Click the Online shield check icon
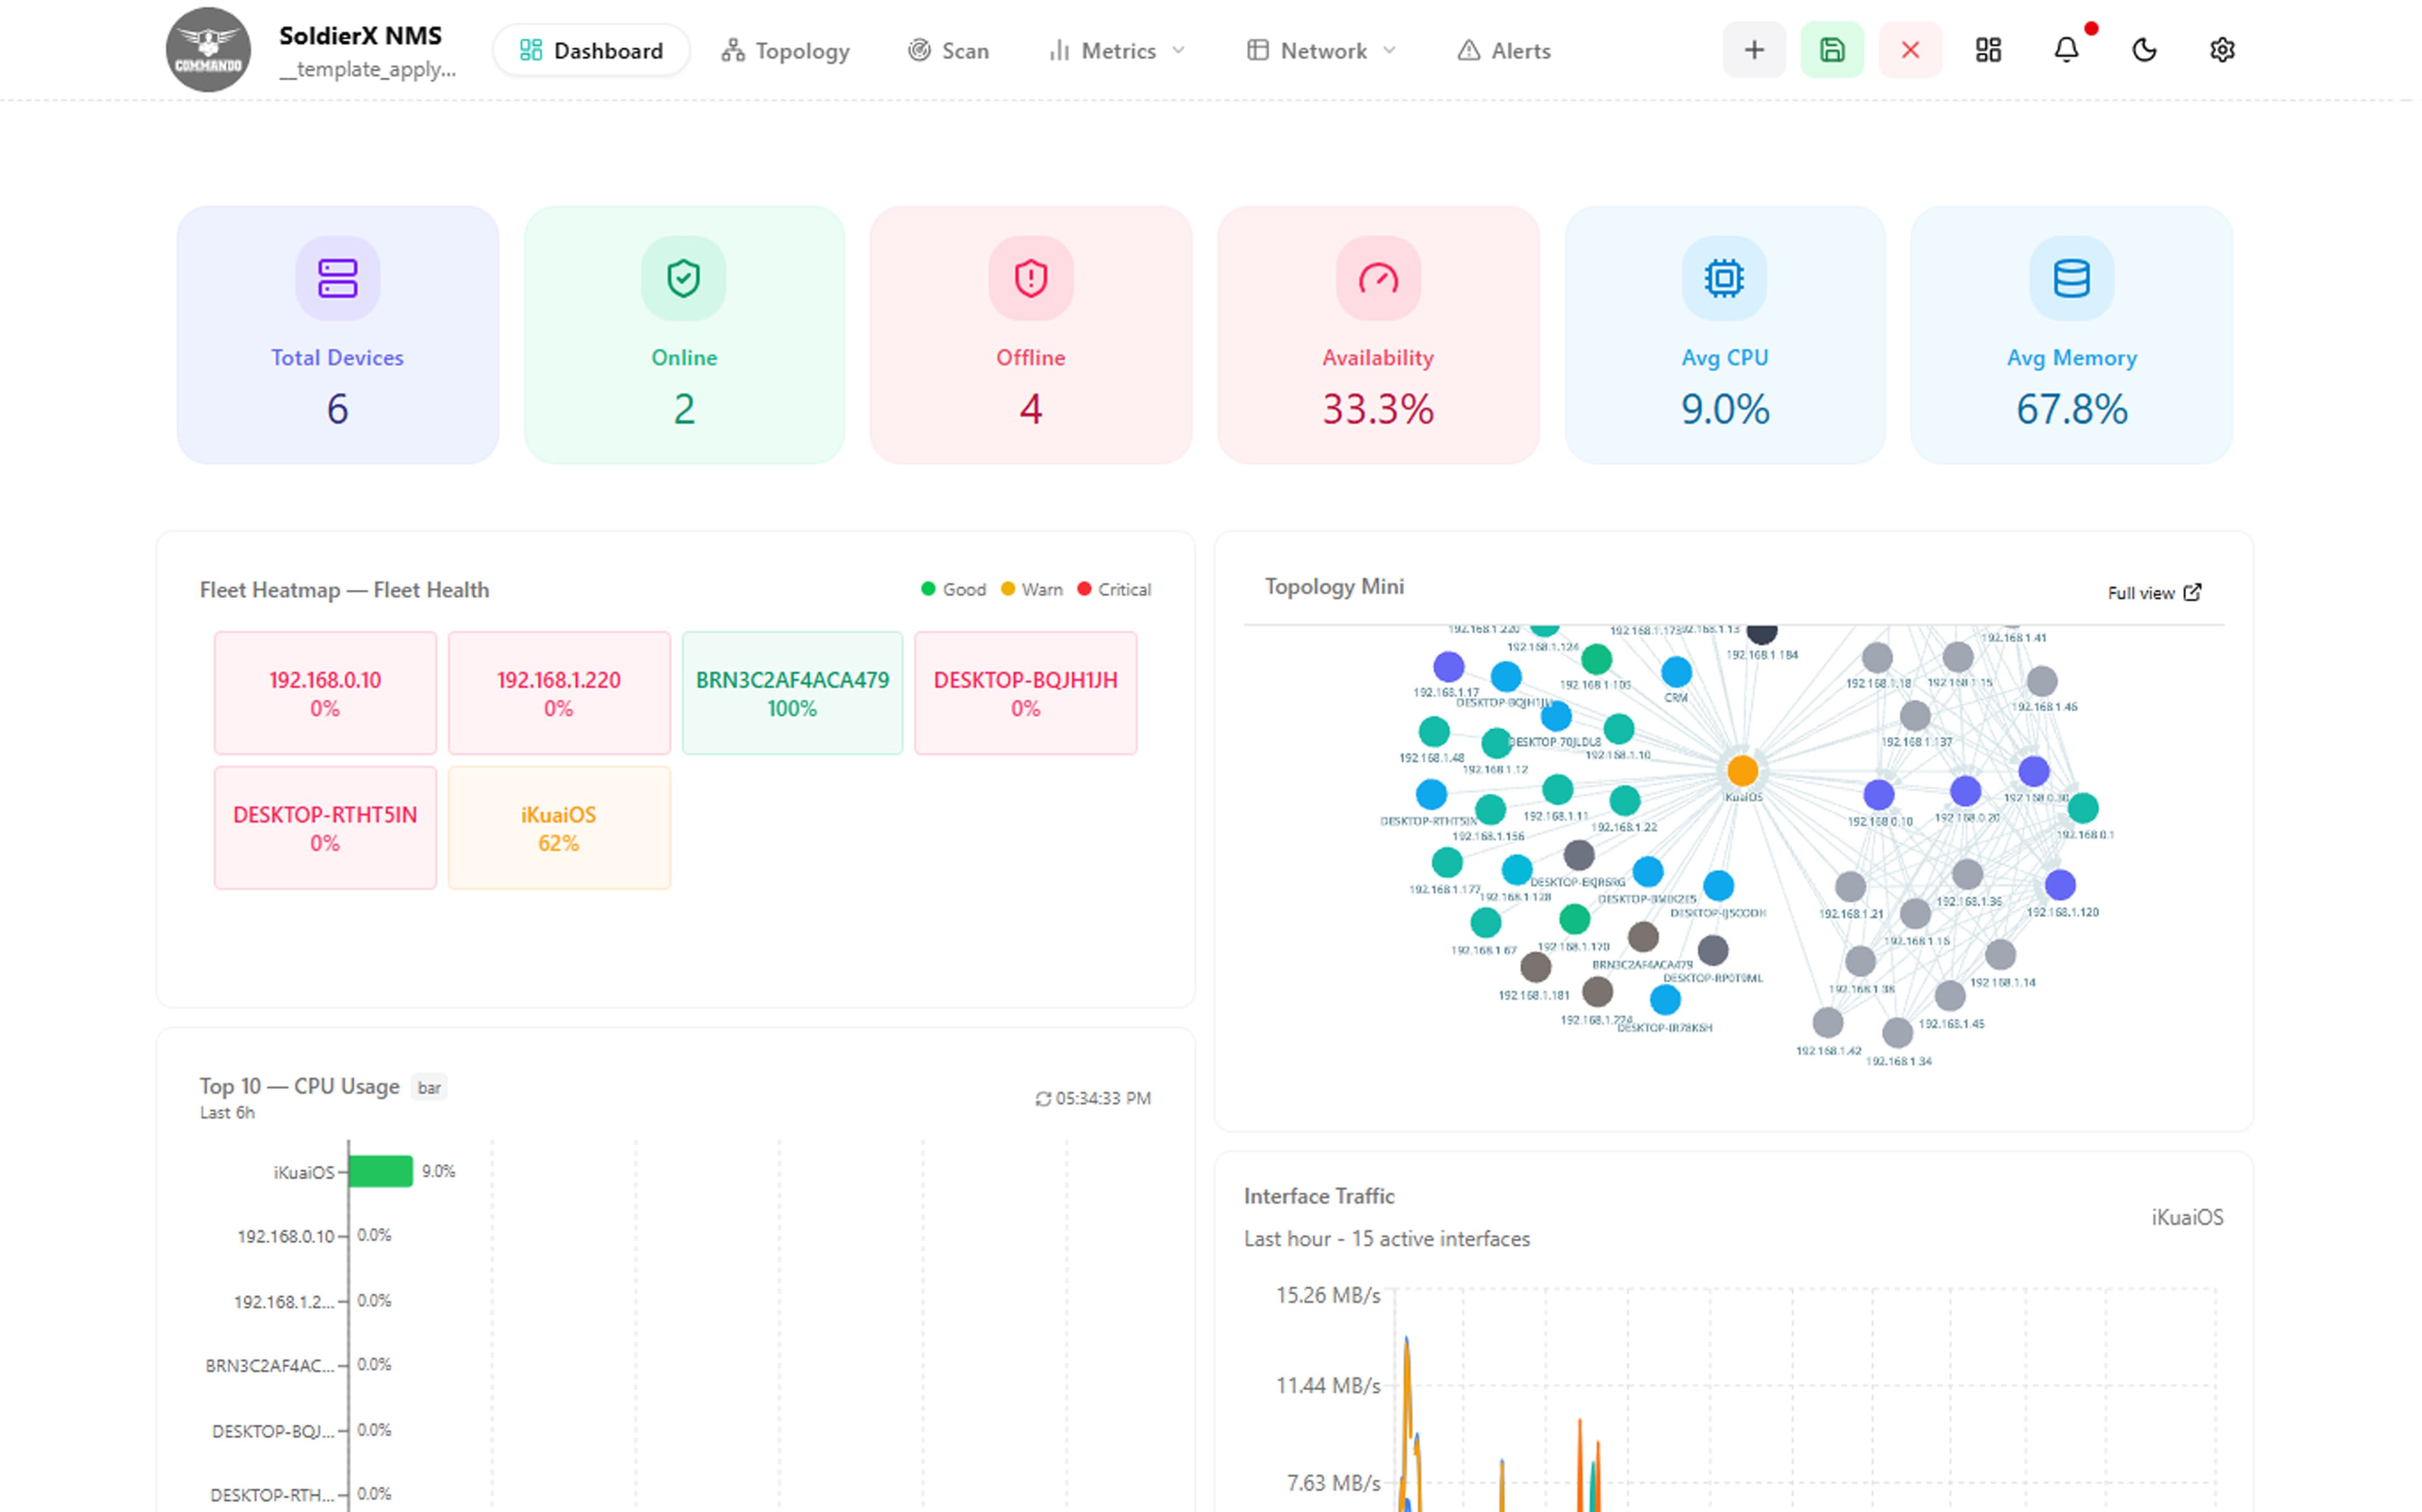 (684, 278)
